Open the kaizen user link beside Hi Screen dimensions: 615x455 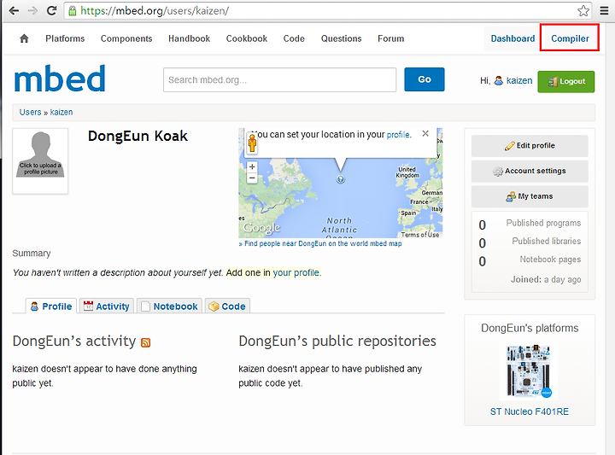point(519,80)
